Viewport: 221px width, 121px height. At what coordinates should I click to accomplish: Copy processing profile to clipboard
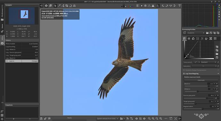point(215,33)
